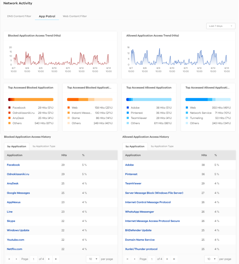Click the dark red Facebook legend swatch

click(9, 108)
